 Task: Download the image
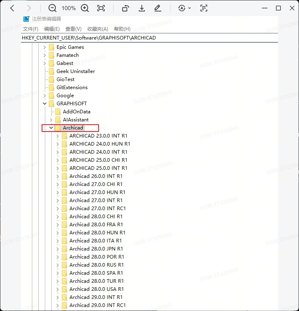click(142, 8)
